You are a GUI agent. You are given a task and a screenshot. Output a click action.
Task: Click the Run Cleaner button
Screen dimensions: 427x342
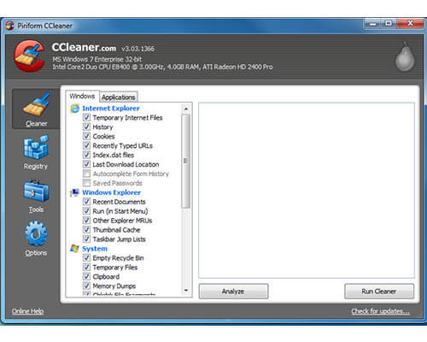379,292
